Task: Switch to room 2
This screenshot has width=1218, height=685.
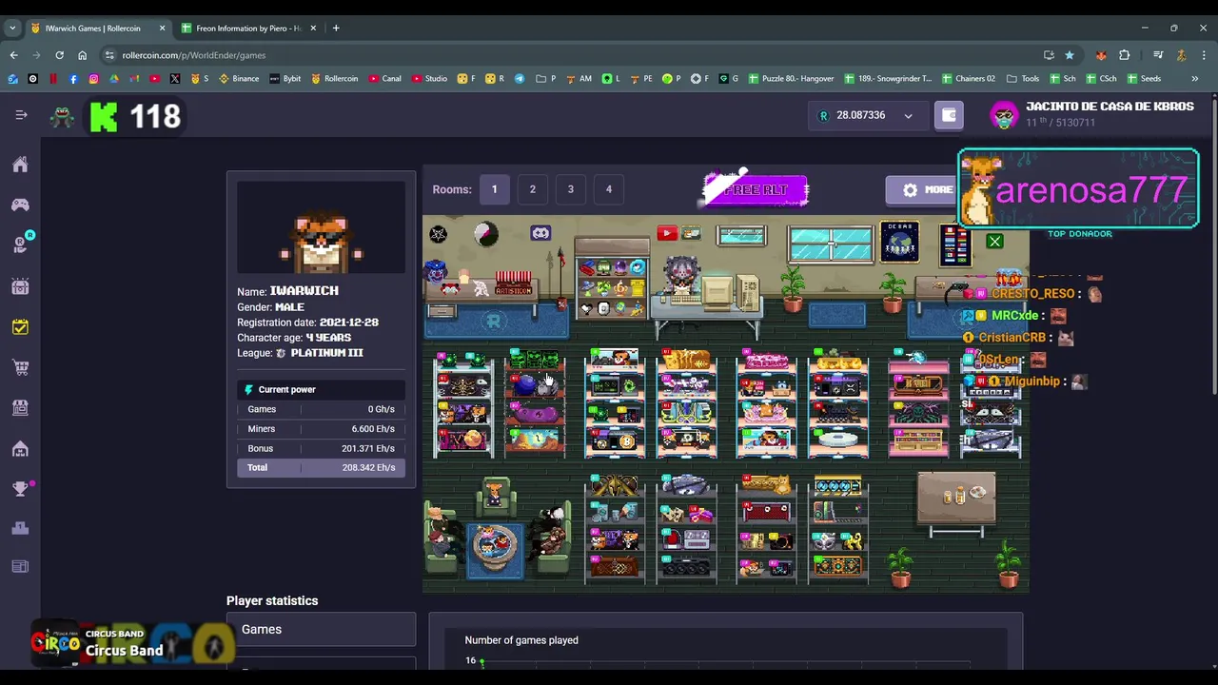Action: 532,189
